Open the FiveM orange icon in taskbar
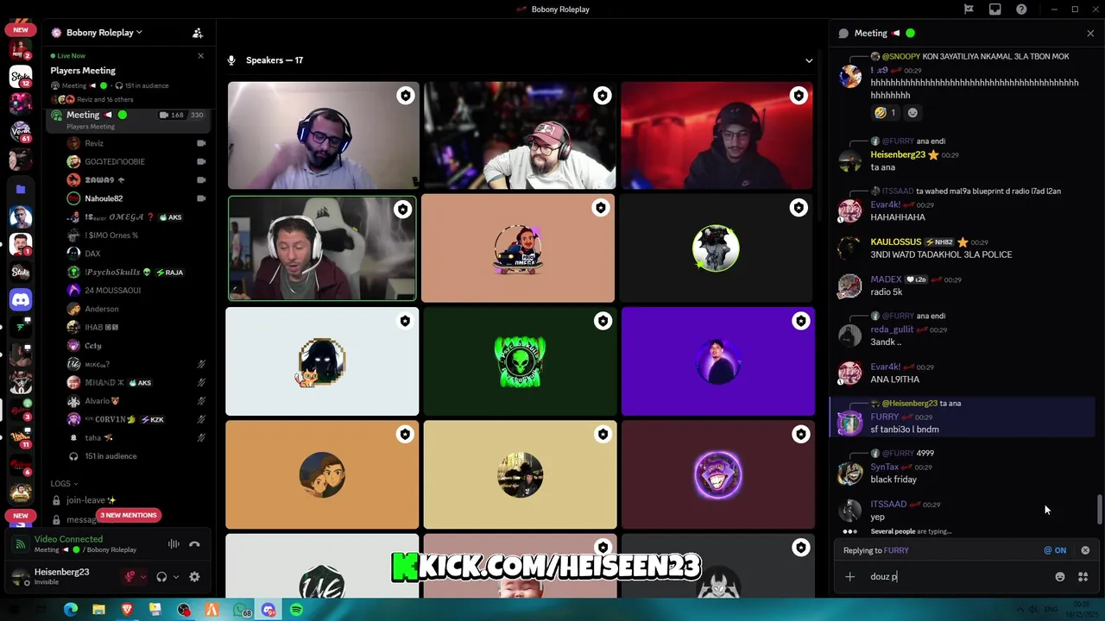Image resolution: width=1105 pixels, height=621 pixels. (x=212, y=610)
